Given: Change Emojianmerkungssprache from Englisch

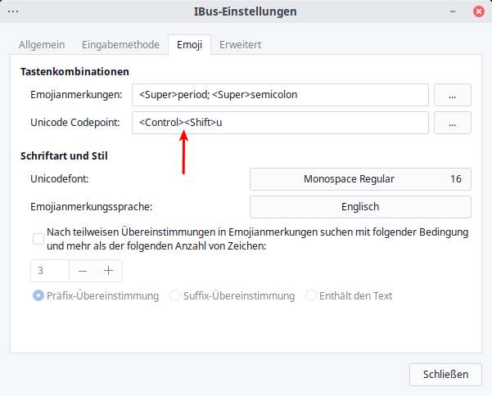Looking at the screenshot, I should tap(360, 207).
